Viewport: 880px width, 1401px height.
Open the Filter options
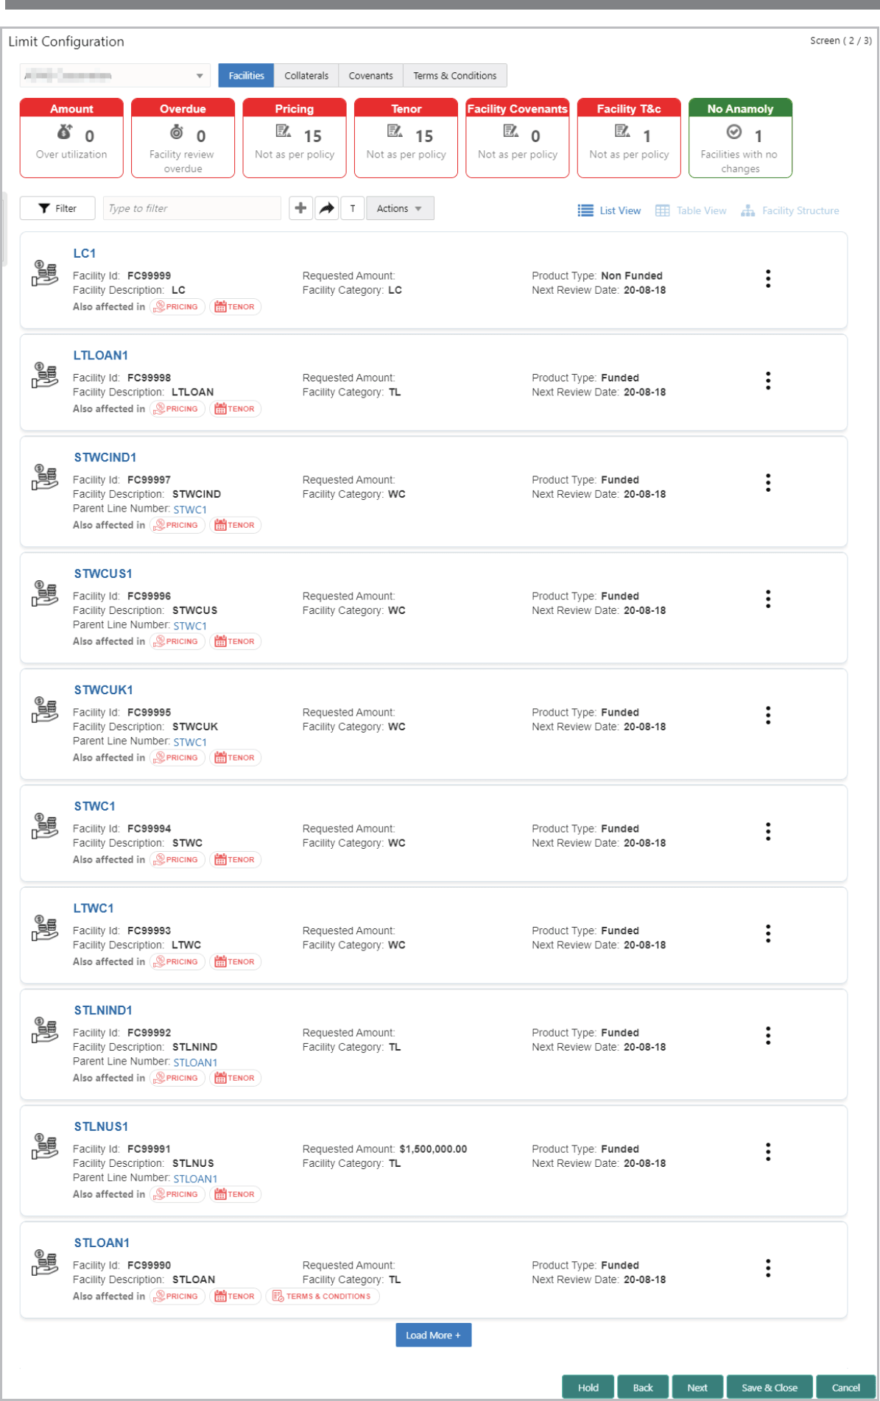(57, 208)
